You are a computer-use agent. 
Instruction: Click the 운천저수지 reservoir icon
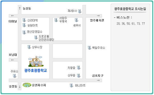pos(27,85)
